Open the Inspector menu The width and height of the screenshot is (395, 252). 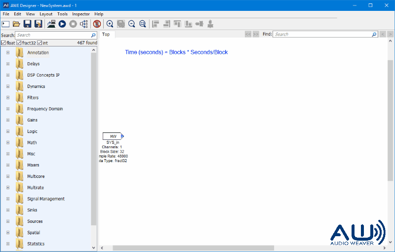tap(81, 14)
